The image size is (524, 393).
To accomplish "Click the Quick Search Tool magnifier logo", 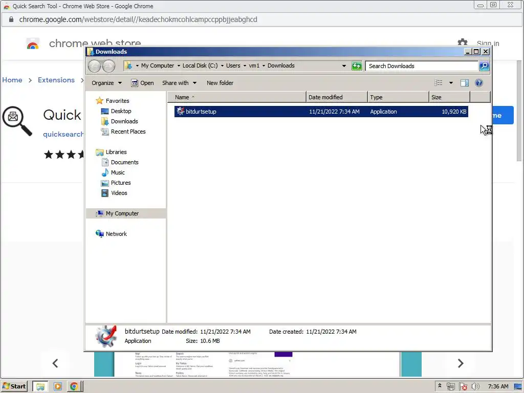I will click(17, 121).
